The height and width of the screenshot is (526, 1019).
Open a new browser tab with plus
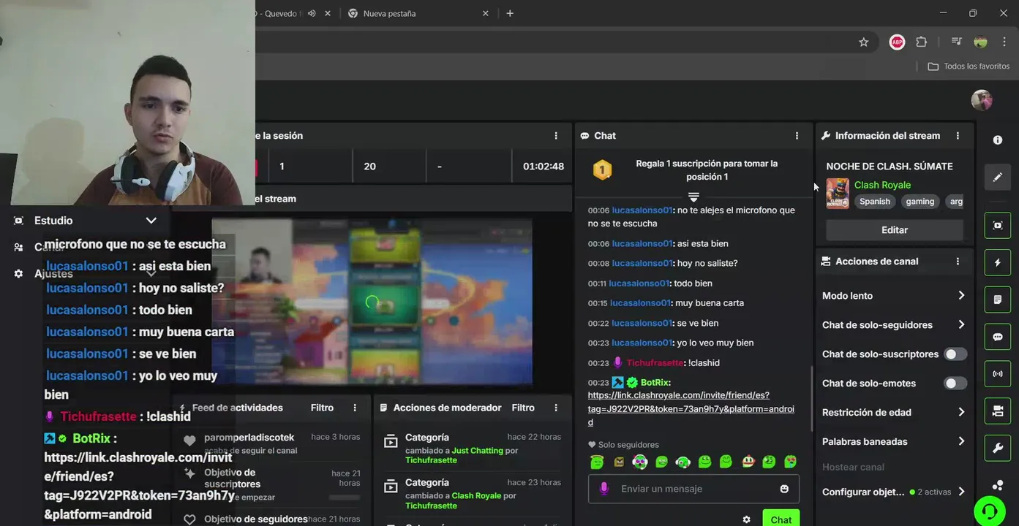pos(510,13)
